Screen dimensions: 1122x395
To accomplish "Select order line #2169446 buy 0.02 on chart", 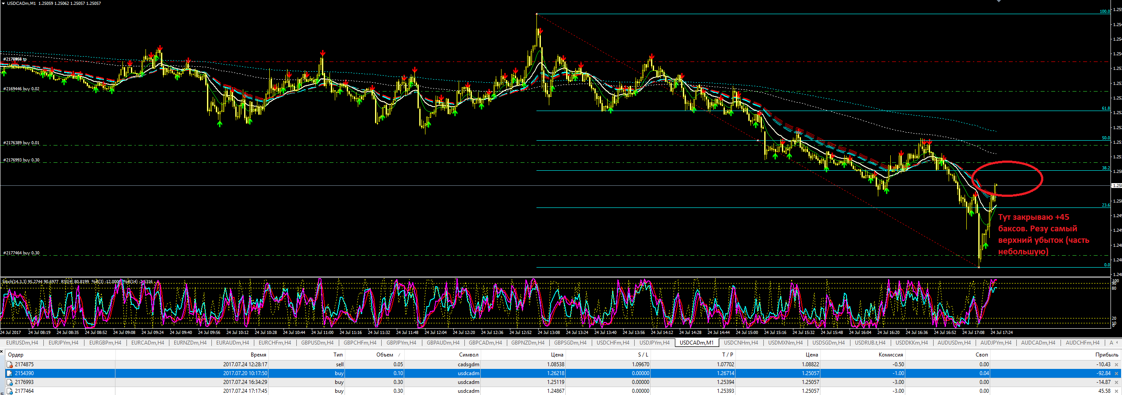I will coord(21,89).
